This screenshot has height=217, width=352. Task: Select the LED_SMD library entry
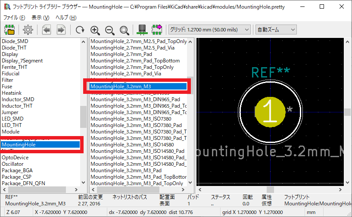13,119
